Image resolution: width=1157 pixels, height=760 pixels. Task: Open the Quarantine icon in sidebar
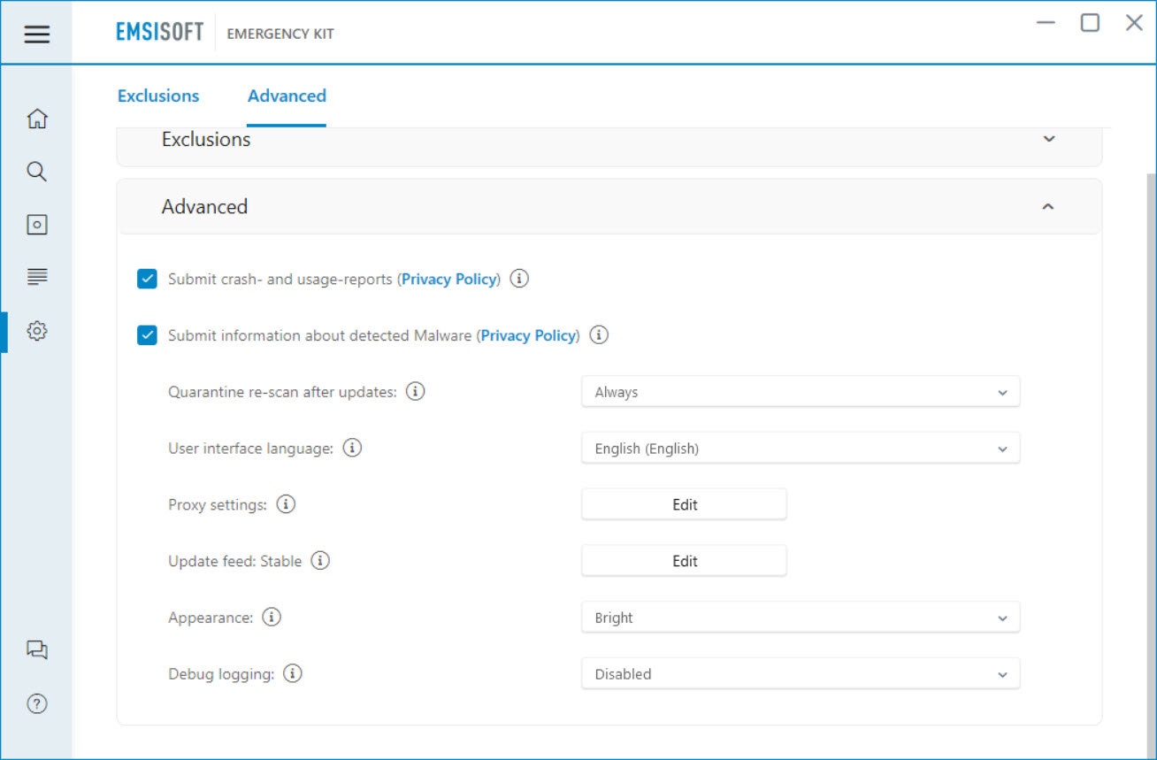tap(36, 225)
